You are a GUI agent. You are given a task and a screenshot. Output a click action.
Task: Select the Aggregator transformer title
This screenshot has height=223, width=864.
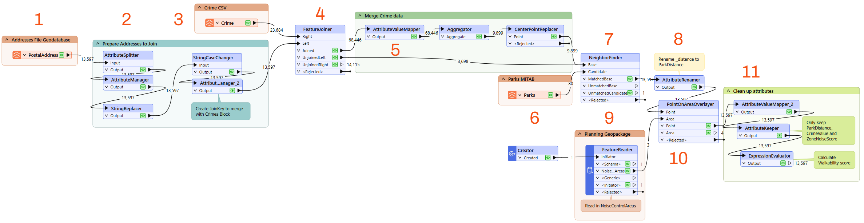tap(459, 29)
